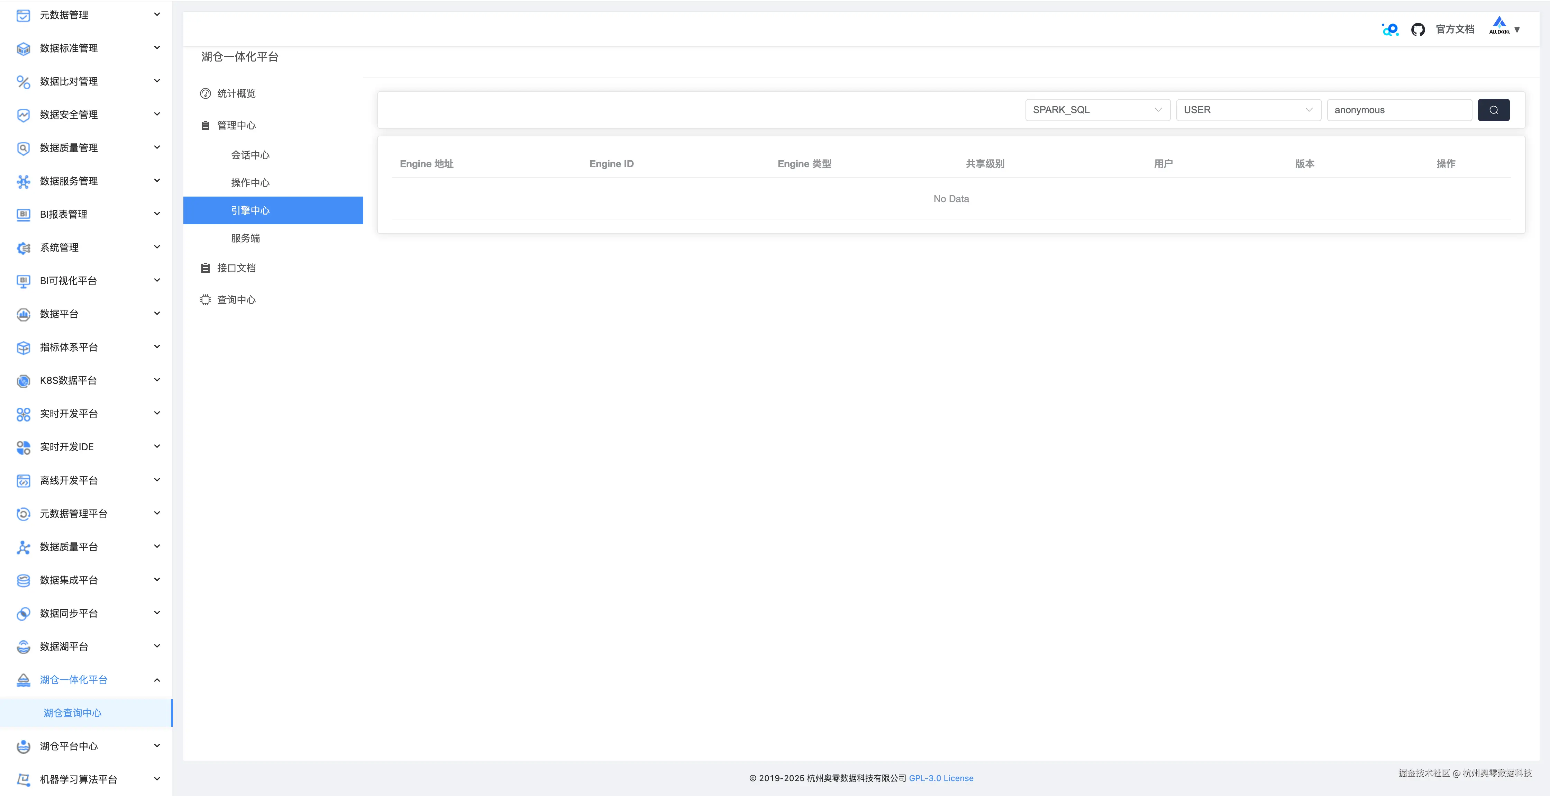1550x796 pixels.
Task: Click the blue logo icon beside GitHub
Action: point(1390,29)
